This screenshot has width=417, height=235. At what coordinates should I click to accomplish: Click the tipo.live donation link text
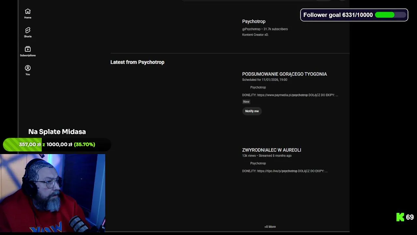[277, 171]
